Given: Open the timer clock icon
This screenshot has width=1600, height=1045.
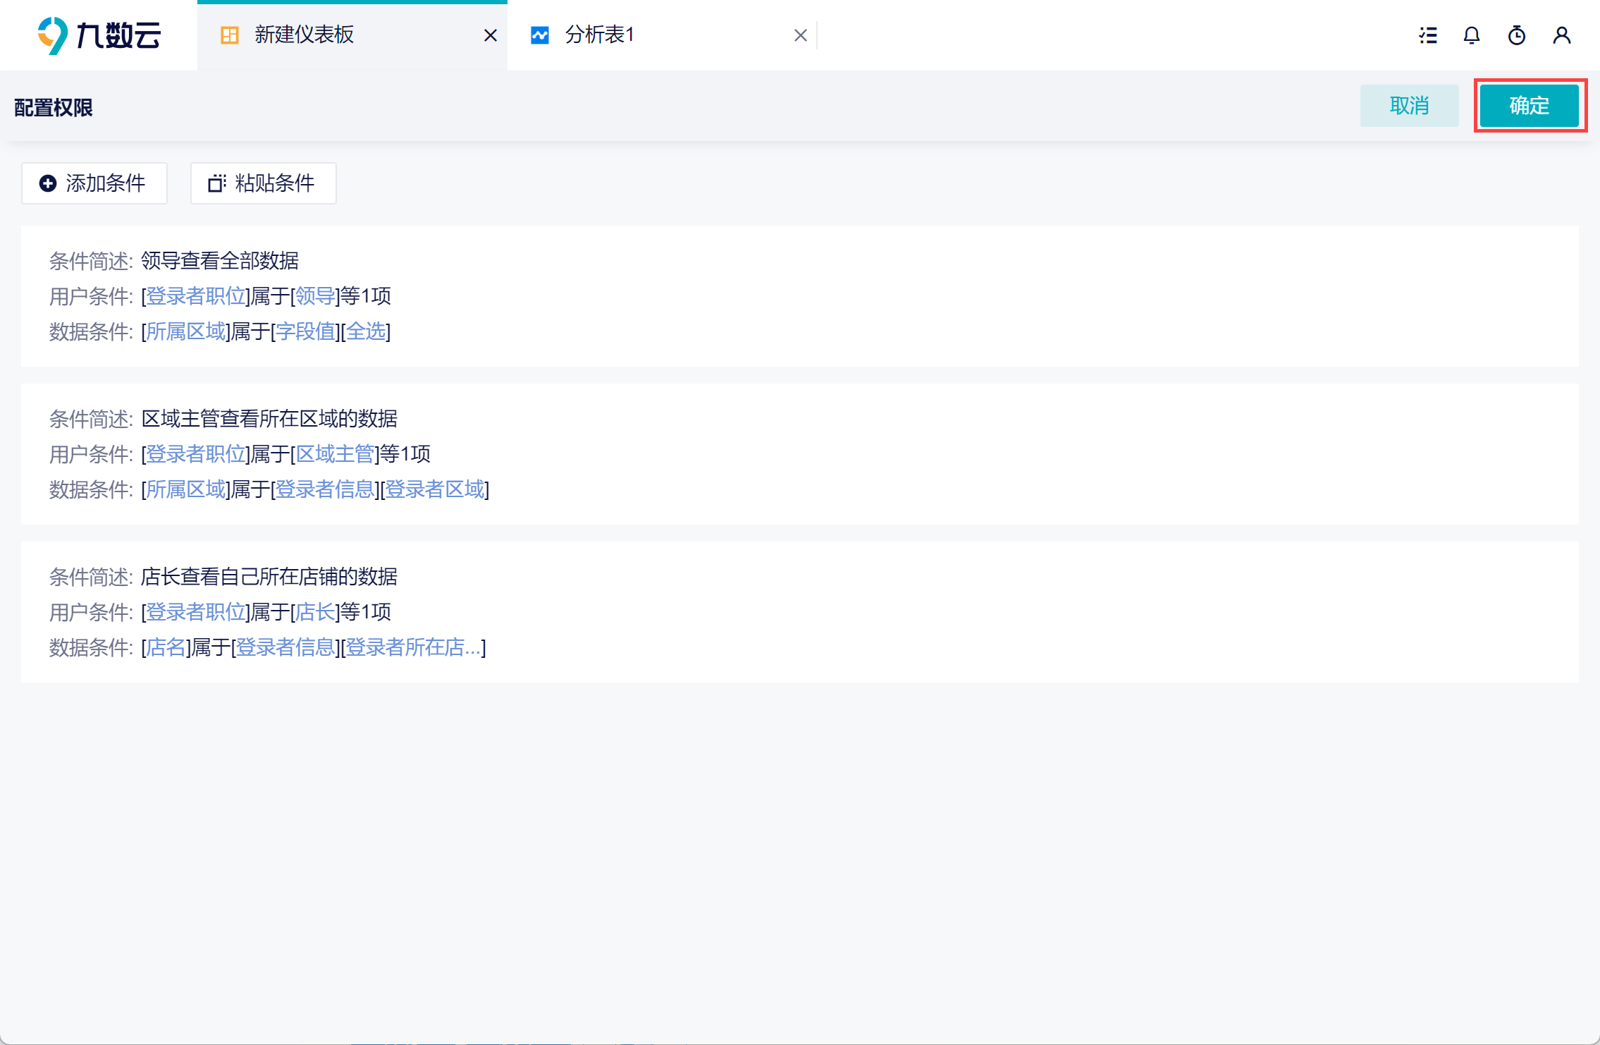Looking at the screenshot, I should tap(1517, 35).
